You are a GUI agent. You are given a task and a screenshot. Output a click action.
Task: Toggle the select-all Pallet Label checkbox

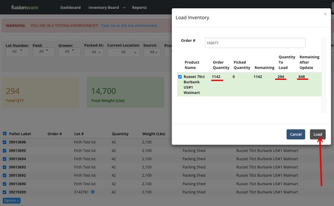pos(5,134)
